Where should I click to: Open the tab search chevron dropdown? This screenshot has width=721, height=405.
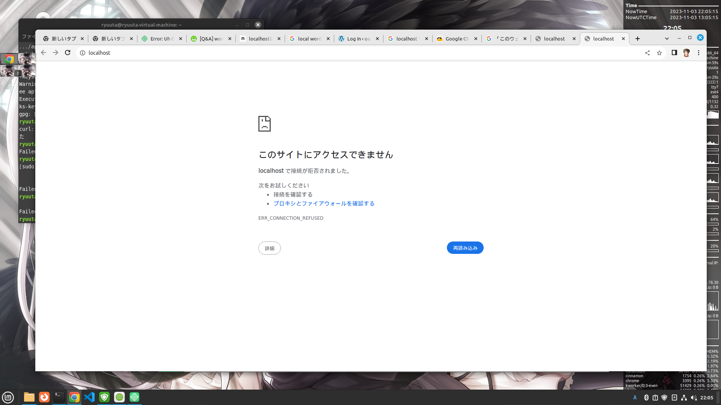[x=667, y=38]
